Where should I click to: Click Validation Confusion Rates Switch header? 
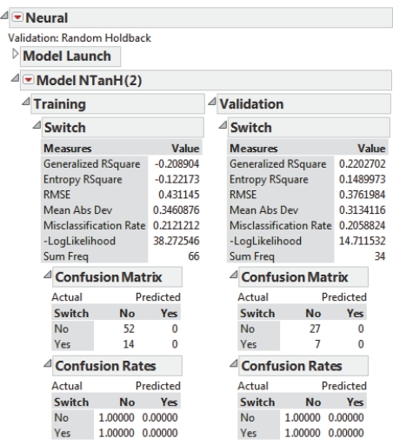click(257, 402)
